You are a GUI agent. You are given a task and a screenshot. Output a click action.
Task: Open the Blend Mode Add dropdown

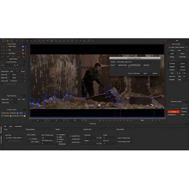[x=14, y=71]
